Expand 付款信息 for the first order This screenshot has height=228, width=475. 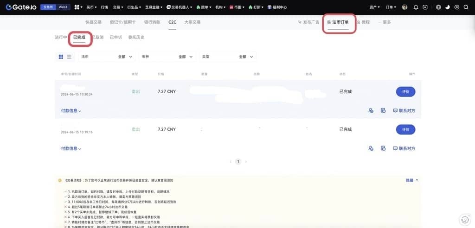point(71,111)
